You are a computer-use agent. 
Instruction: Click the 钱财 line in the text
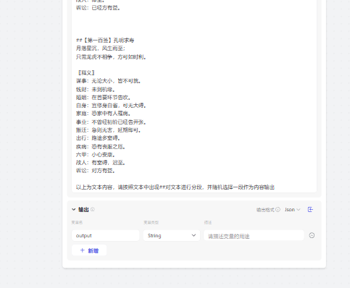(x=96, y=90)
